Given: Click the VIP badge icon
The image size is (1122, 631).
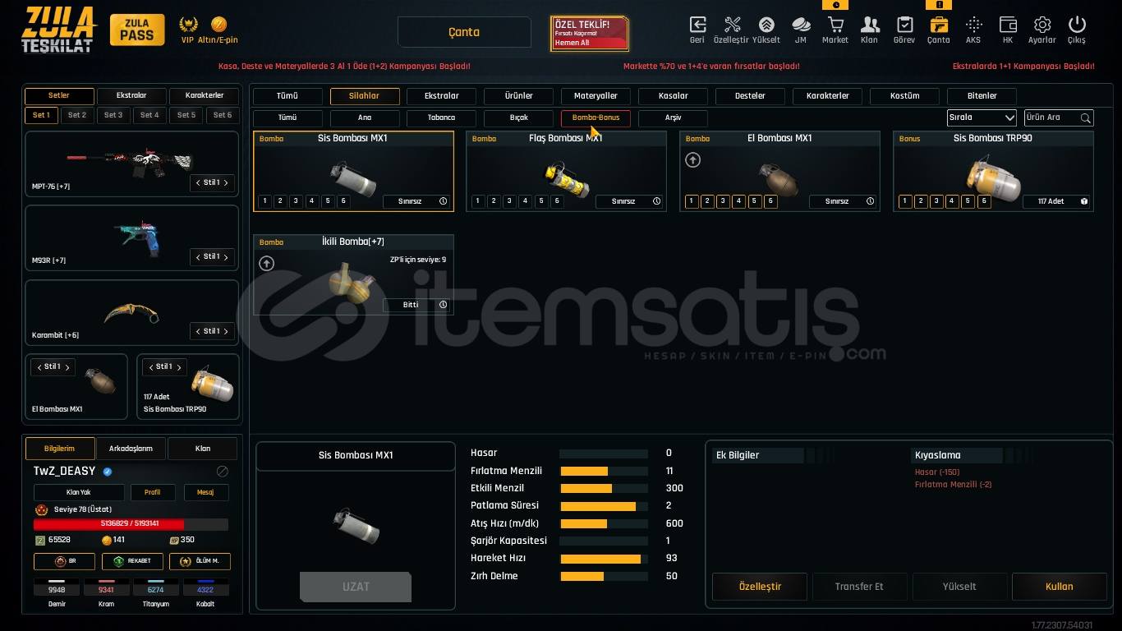Looking at the screenshot, I should coord(188,24).
